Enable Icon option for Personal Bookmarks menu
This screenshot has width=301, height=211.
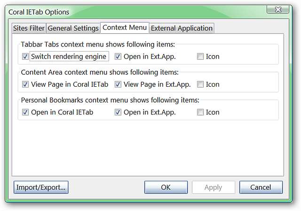tap(200, 112)
